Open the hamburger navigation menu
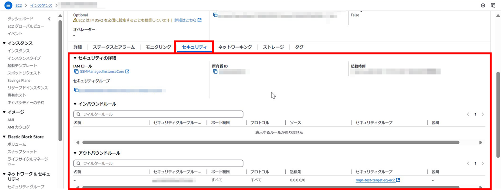Viewport: 501px width, 190px height. click(x=8, y=5)
